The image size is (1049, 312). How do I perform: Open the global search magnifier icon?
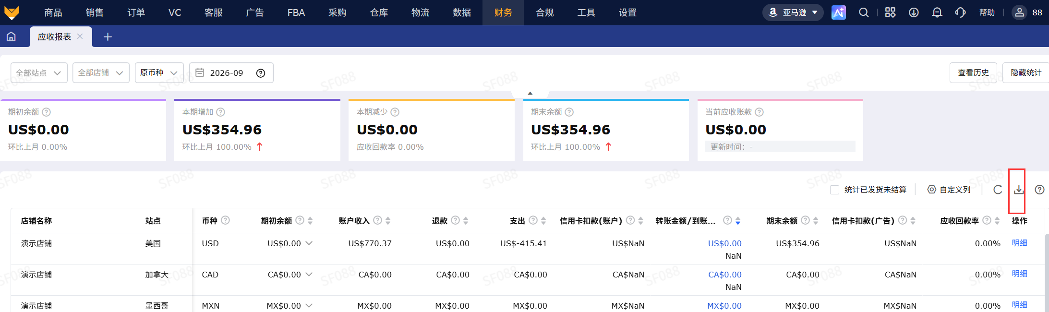[x=864, y=12]
